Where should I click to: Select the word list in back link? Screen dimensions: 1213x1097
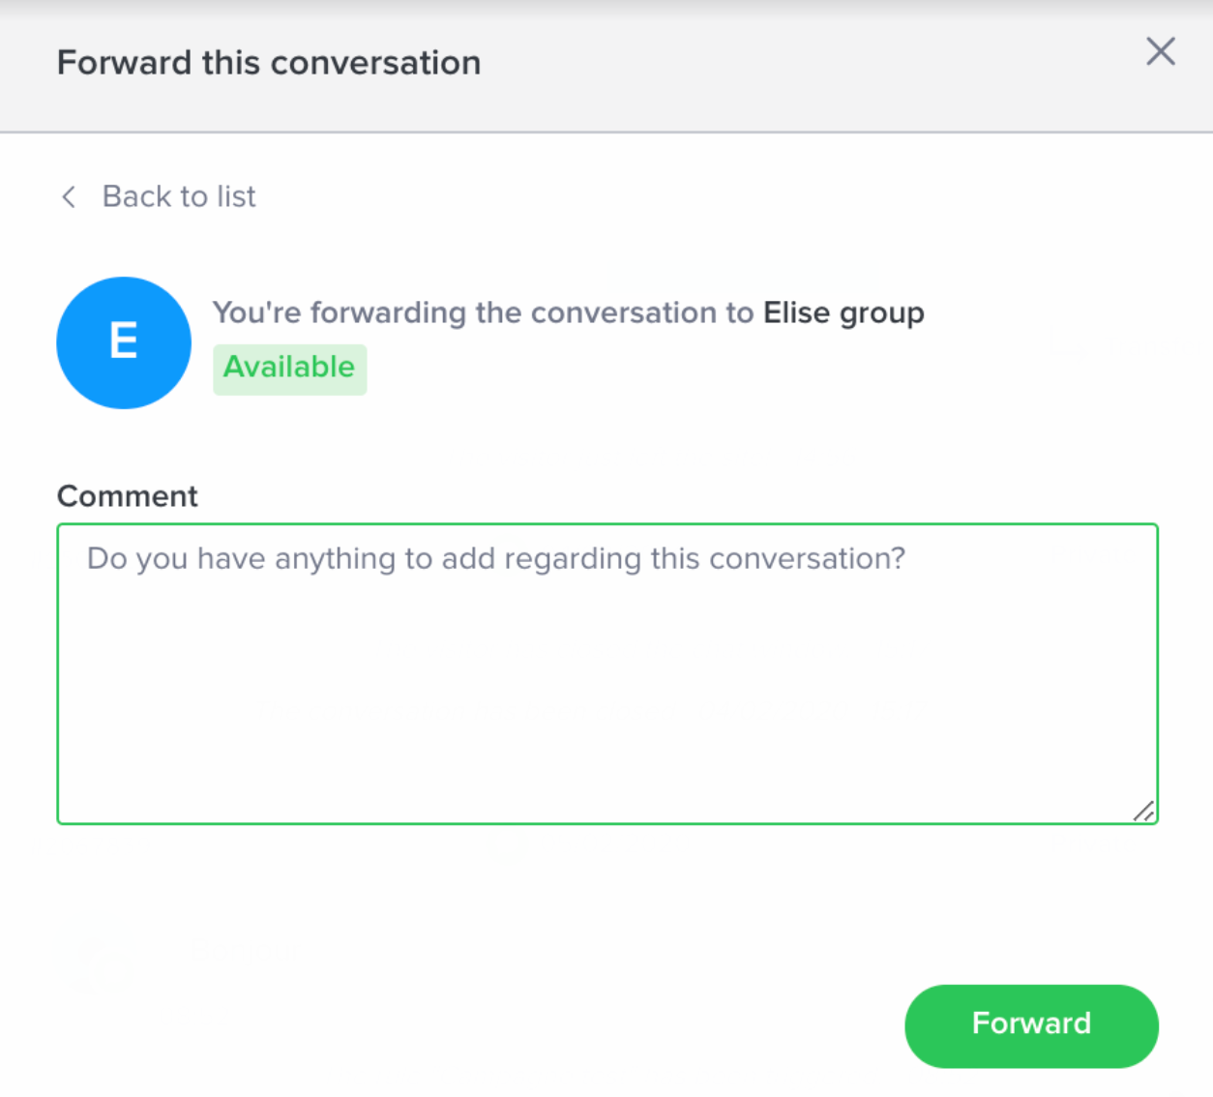[x=236, y=196]
